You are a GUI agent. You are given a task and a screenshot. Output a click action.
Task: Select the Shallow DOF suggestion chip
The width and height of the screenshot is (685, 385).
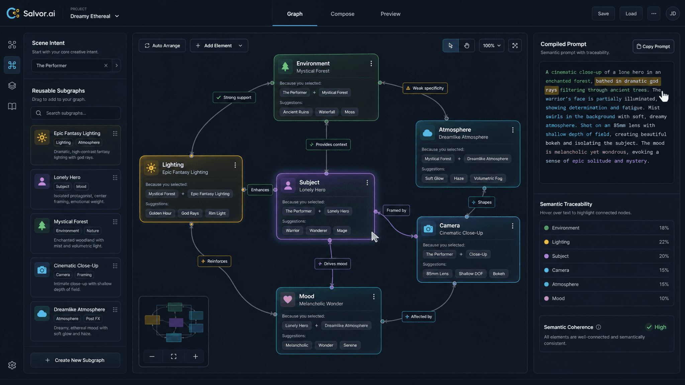point(471,274)
